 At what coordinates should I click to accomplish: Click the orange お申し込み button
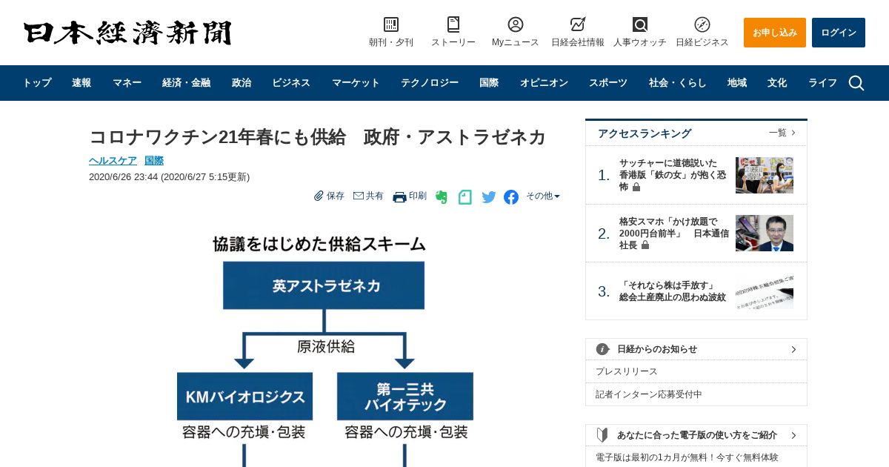tap(775, 33)
